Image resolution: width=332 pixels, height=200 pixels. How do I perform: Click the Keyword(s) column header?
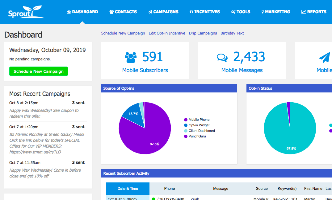(287, 188)
